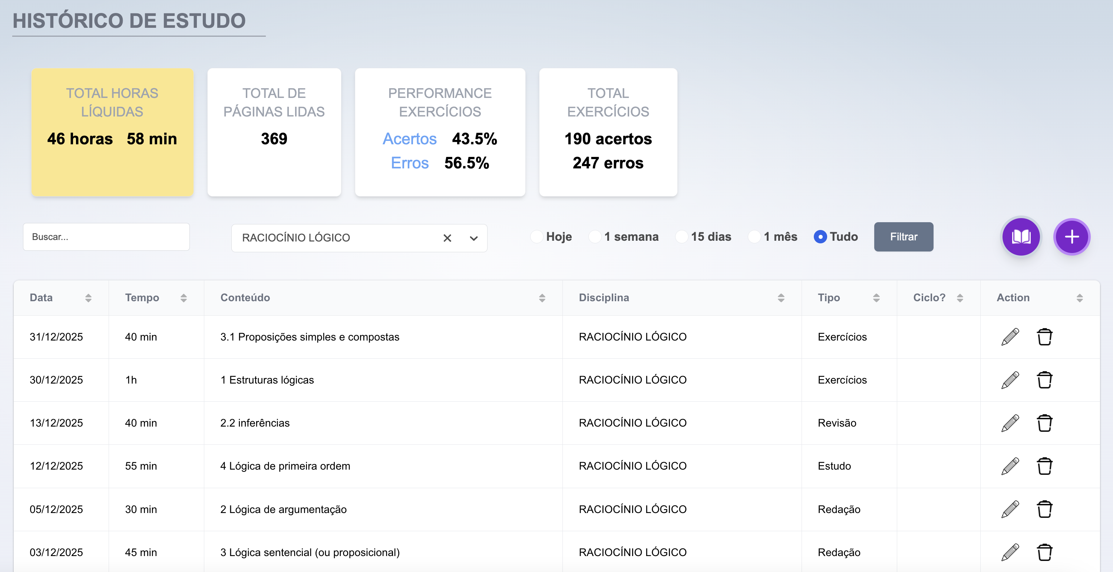Image resolution: width=1113 pixels, height=572 pixels.
Task: Delete the 31/12/2025 study record
Action: [x=1044, y=337]
